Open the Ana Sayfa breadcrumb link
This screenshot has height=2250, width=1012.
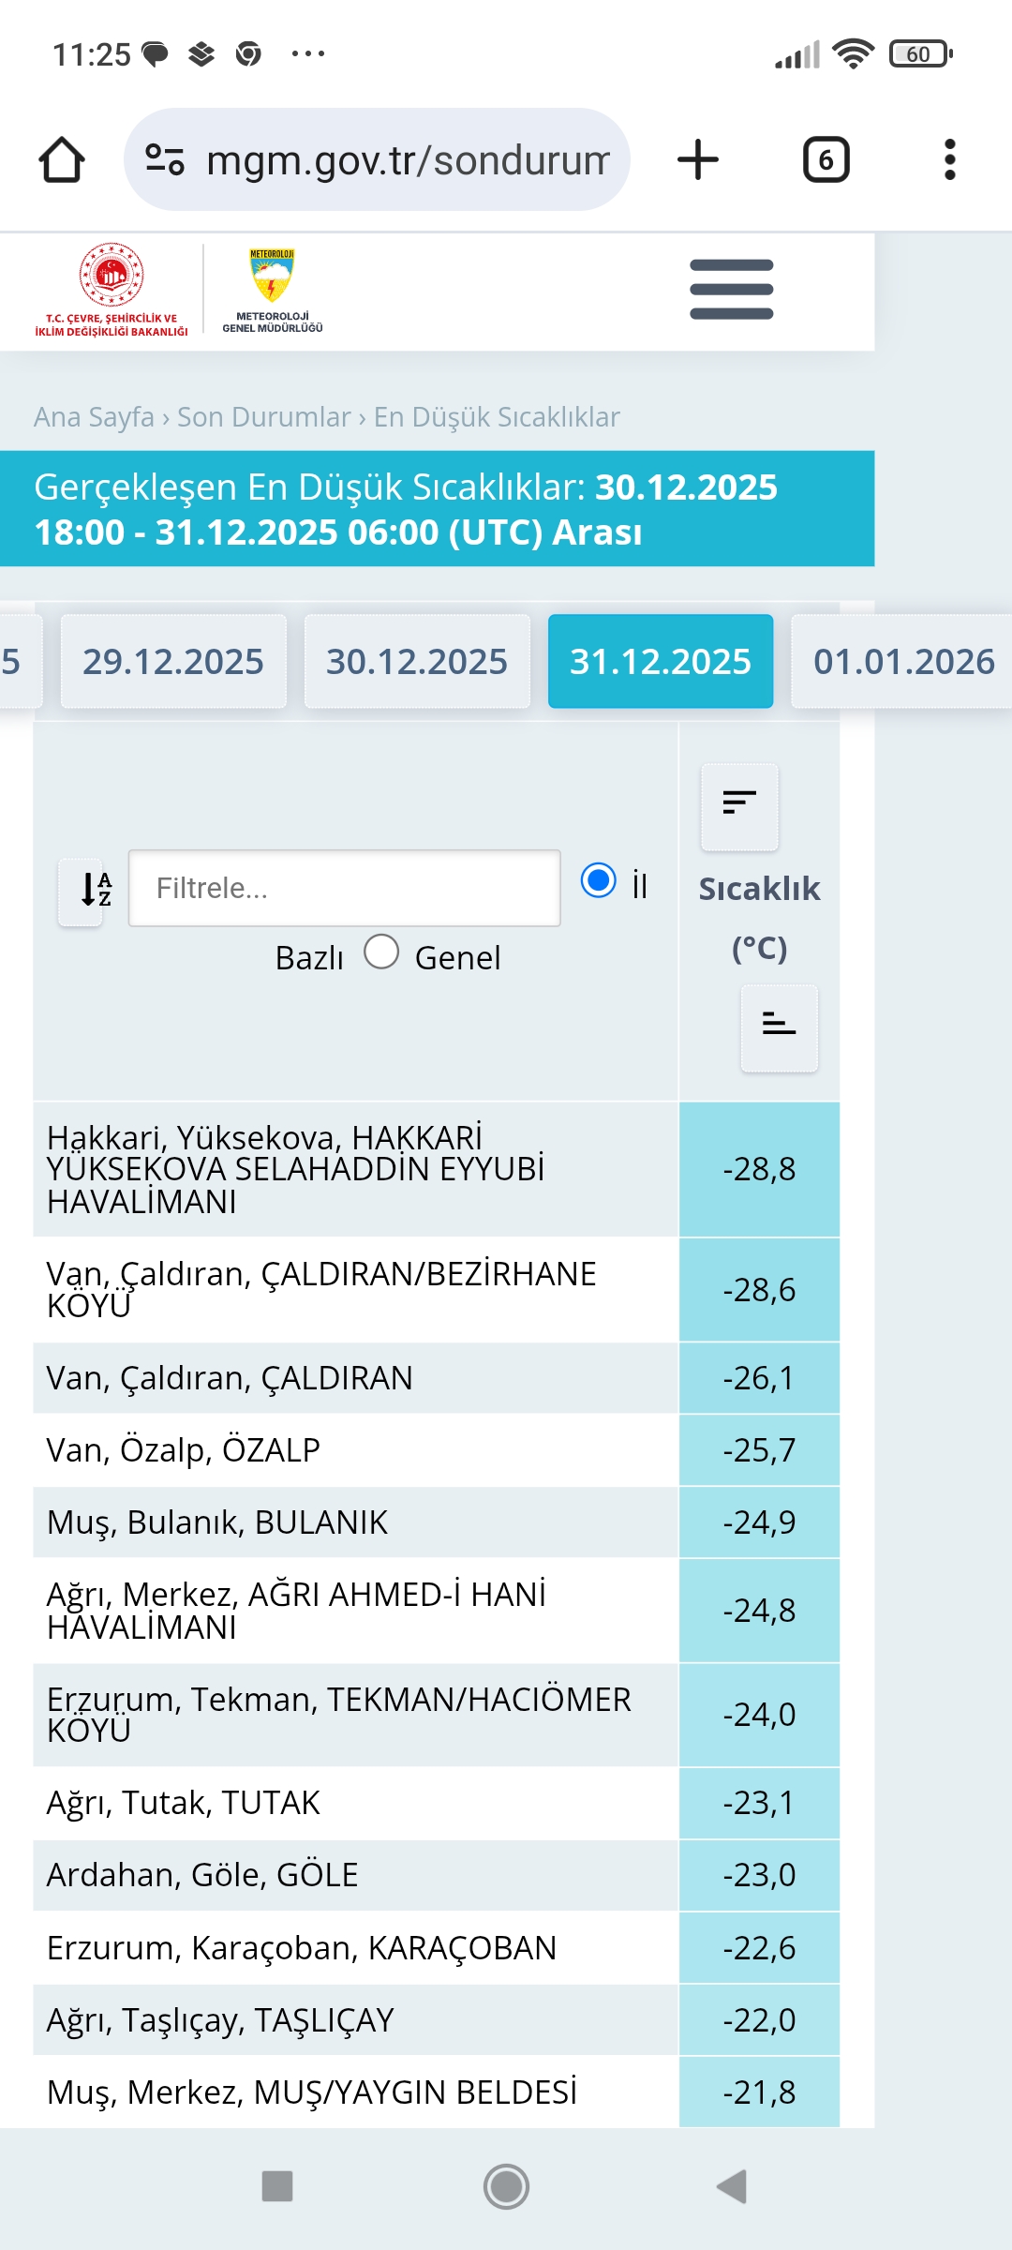pos(94,416)
